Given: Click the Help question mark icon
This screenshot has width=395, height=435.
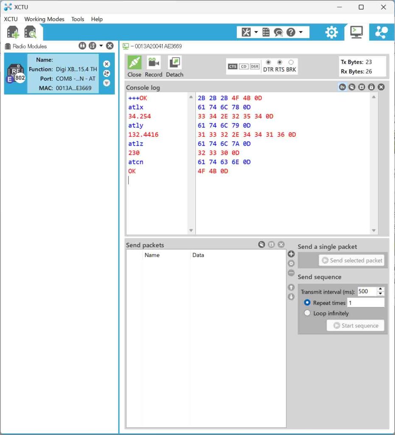Looking at the screenshot, I should [291, 32].
